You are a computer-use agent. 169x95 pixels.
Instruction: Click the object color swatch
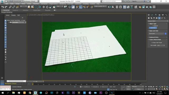[166, 34]
